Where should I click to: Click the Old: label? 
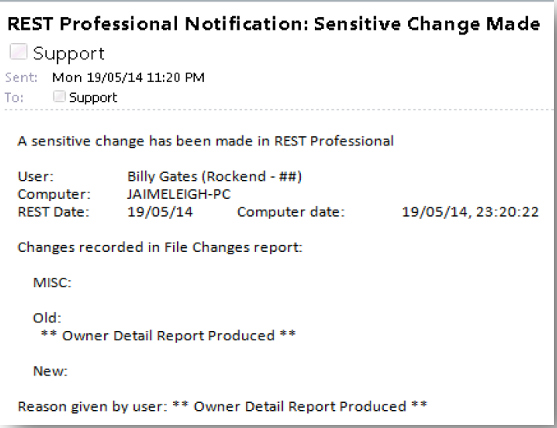coord(47,318)
